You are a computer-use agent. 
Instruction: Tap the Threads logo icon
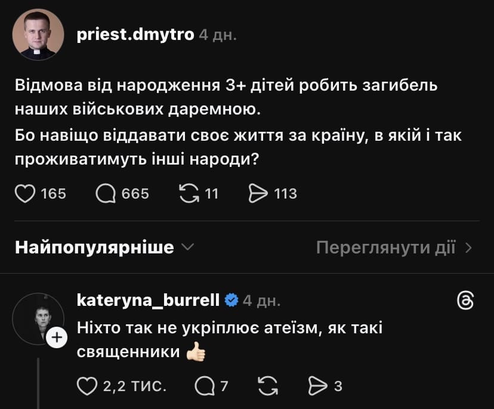point(465,302)
